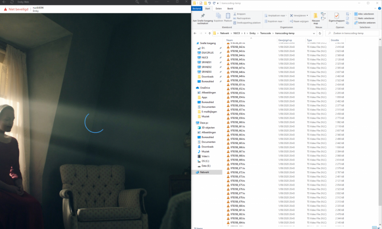Open recent locations dropdown arrow

pyautogui.click(x=206, y=33)
